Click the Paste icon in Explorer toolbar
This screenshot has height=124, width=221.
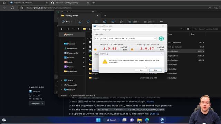click(x=96, y=22)
